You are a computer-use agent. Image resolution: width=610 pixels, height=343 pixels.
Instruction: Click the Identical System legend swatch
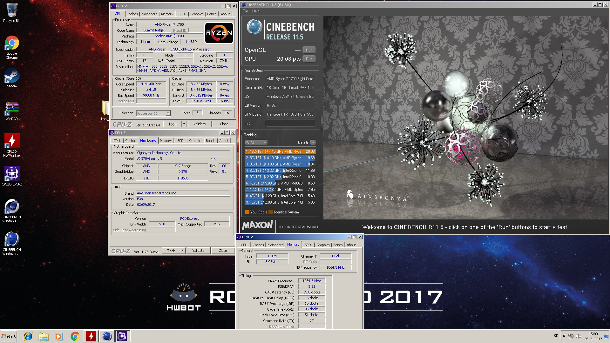pos(271,212)
